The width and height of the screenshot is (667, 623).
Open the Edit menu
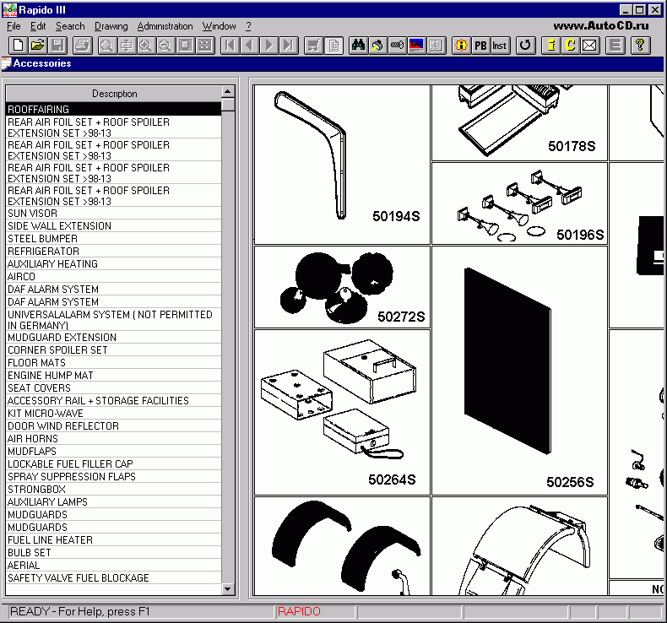(x=38, y=26)
